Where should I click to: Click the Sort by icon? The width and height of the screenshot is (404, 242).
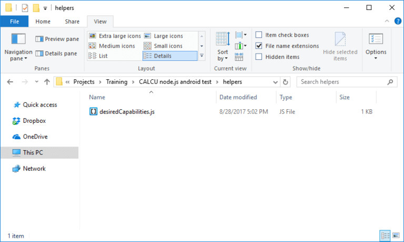(x=223, y=40)
